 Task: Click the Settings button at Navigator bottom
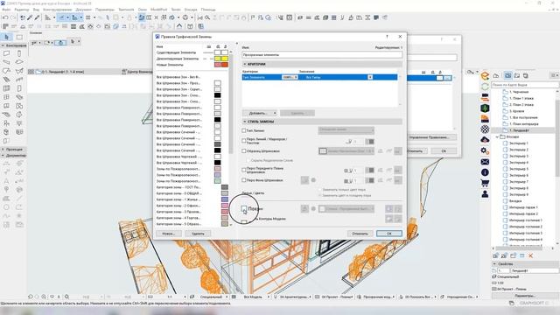(x=525, y=296)
